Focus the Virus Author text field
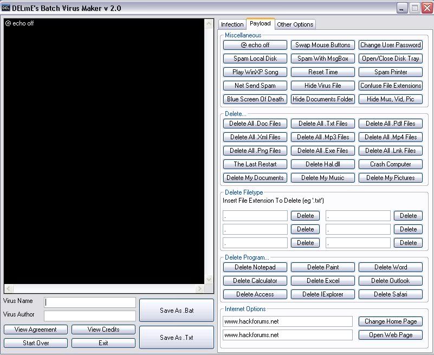Screen dimensions: 434x355 (90, 316)
